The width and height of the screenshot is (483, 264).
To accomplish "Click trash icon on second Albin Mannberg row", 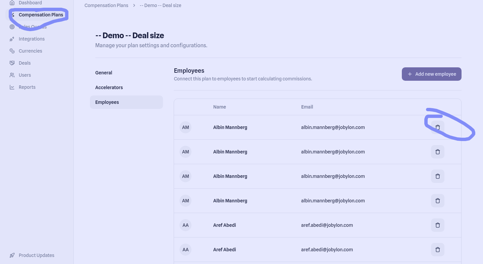I will coord(437,152).
